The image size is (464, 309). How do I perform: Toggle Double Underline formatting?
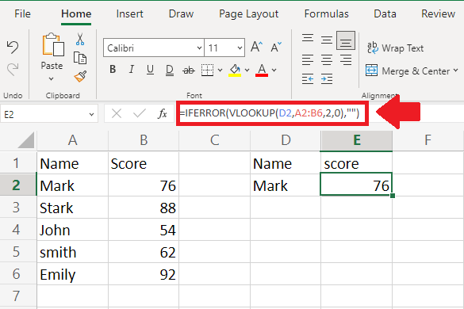169,71
